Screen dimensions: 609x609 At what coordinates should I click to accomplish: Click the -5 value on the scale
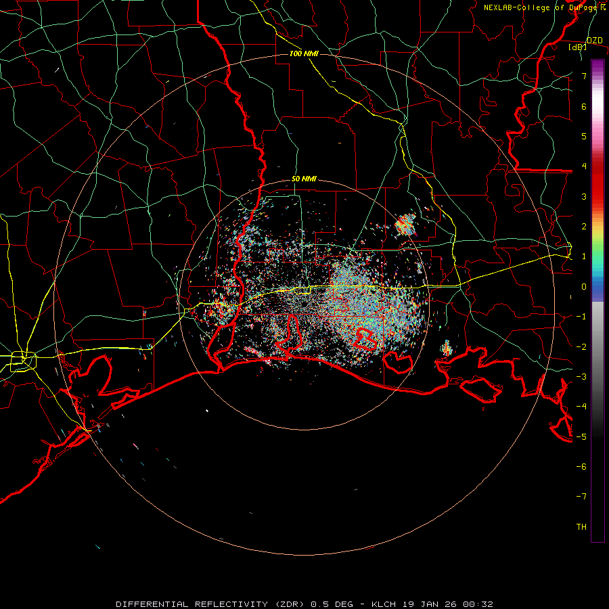tap(581, 437)
